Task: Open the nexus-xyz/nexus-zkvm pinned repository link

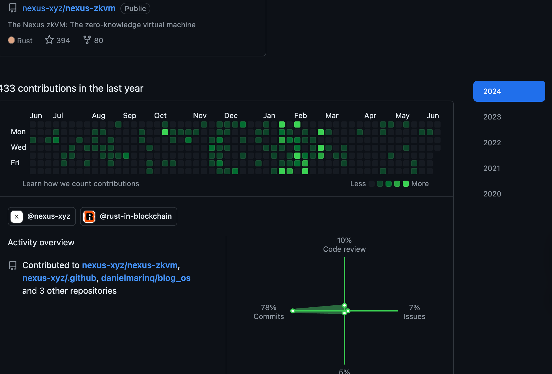Action: [x=69, y=8]
